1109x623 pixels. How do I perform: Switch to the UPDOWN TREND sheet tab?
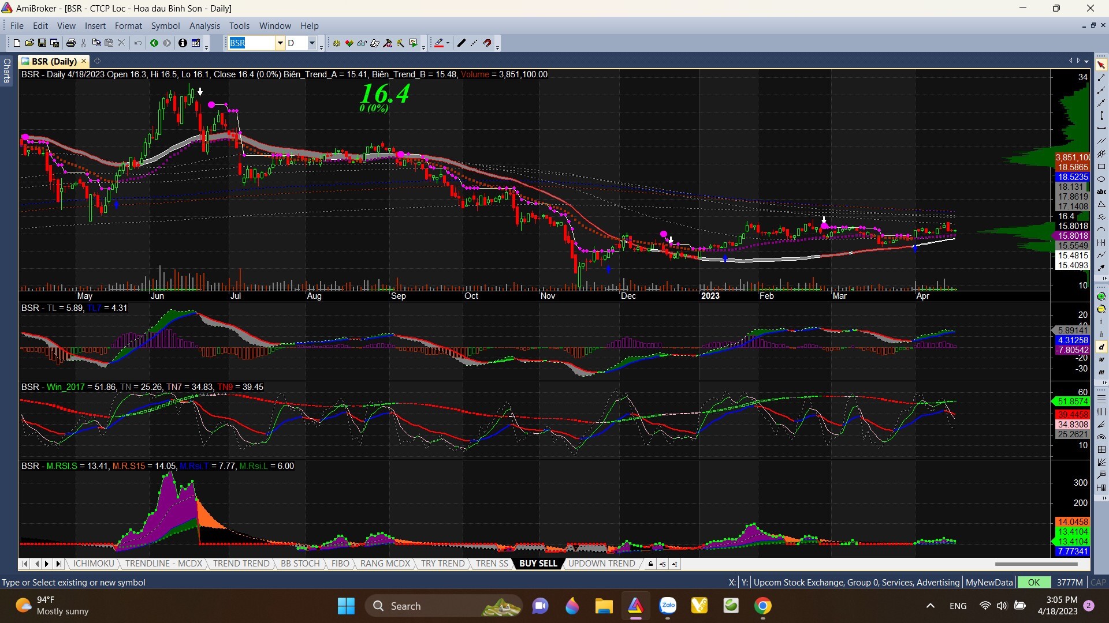tap(602, 564)
